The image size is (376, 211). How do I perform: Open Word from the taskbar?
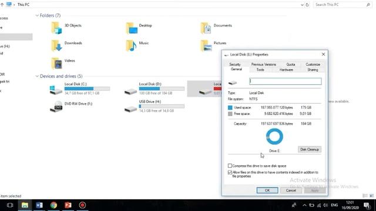[39, 205]
